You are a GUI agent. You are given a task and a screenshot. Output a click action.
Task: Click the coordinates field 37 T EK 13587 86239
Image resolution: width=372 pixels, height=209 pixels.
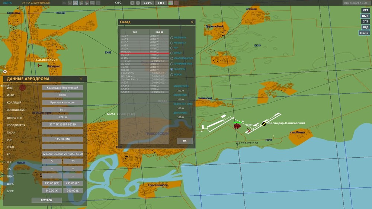coord(62,124)
